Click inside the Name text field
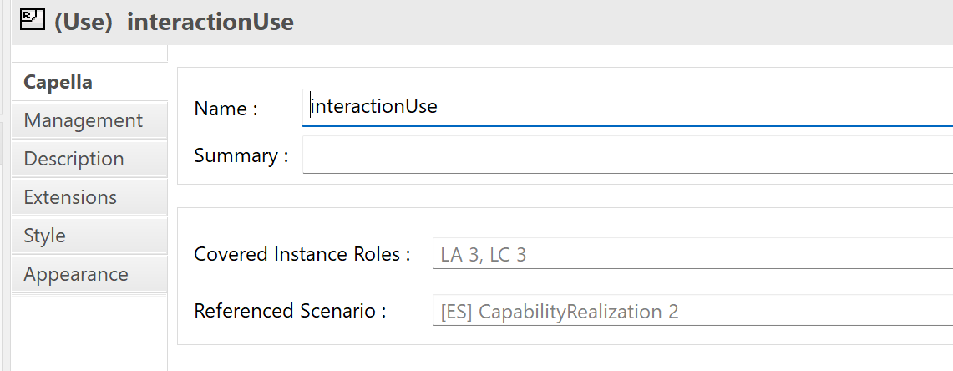 pos(626,107)
